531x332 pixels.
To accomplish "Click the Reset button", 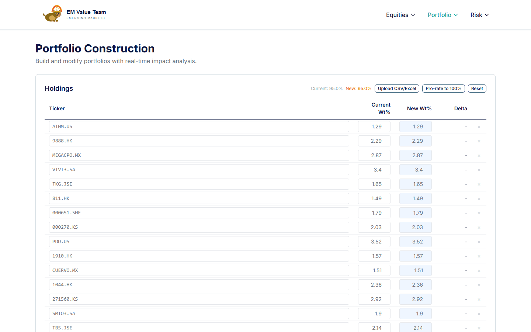I will coord(477,88).
